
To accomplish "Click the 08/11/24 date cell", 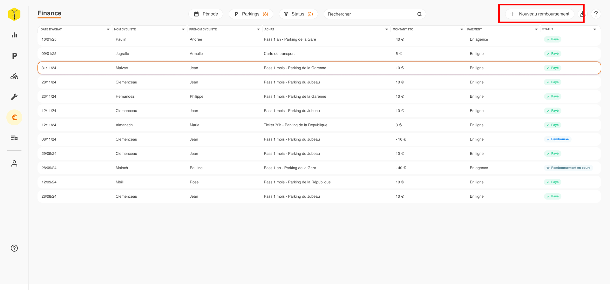I will click(x=49, y=139).
